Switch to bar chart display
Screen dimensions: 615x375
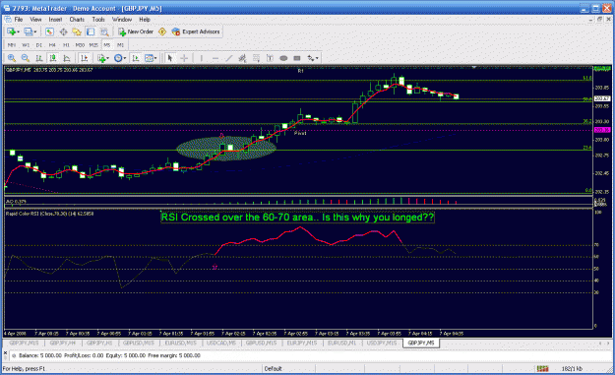pos(39,58)
